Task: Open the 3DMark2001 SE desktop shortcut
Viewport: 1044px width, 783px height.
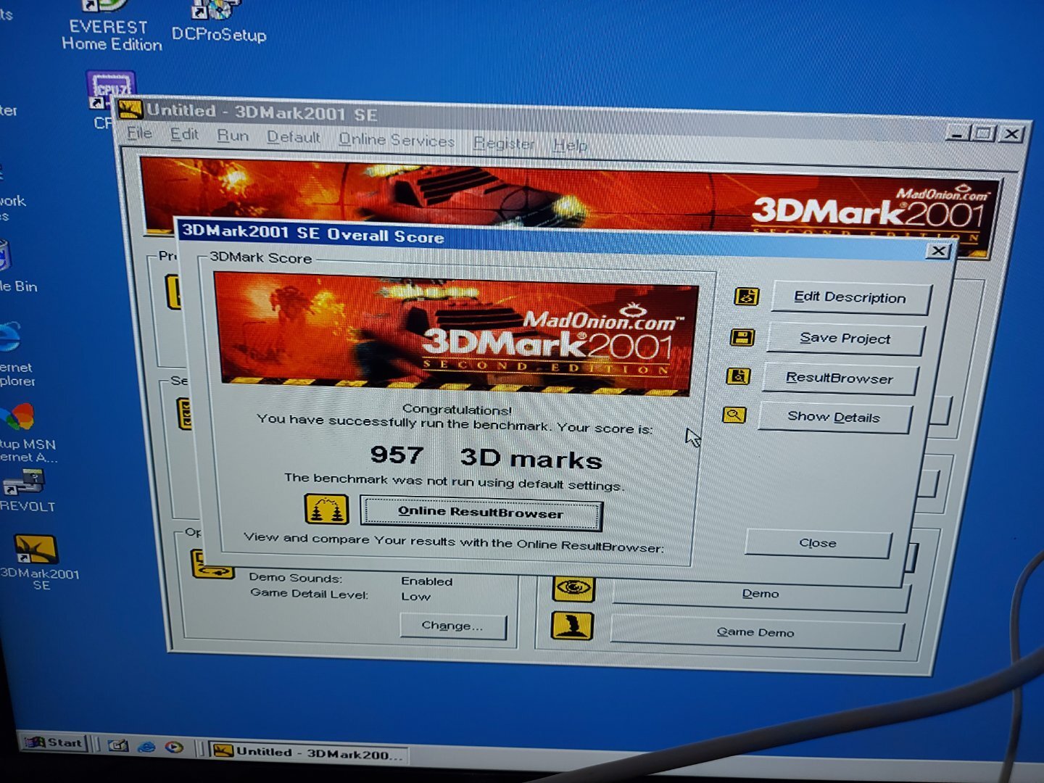Action: tap(36, 563)
